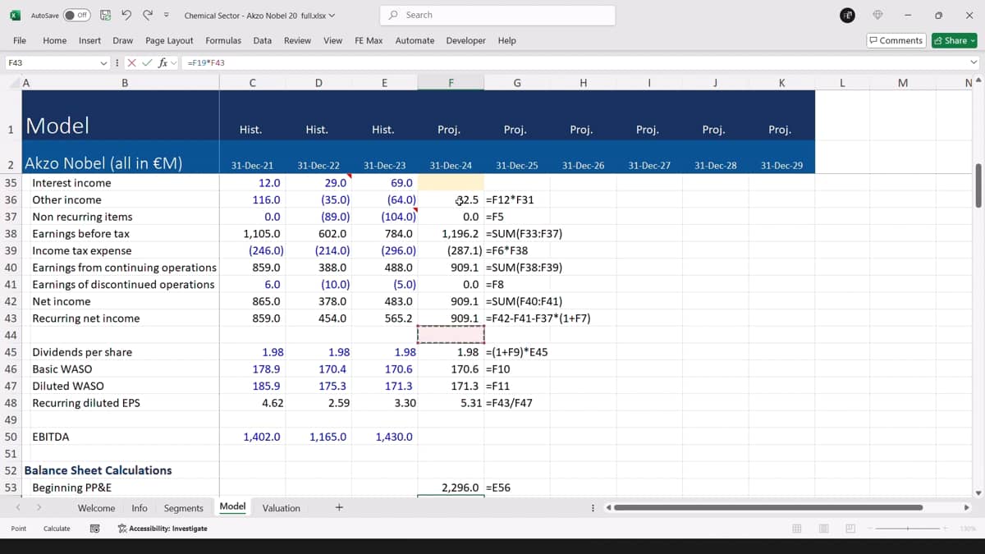Viewport: 985px width, 554px height.
Task: Open the Name Box dropdown arrow
Action: coord(103,62)
